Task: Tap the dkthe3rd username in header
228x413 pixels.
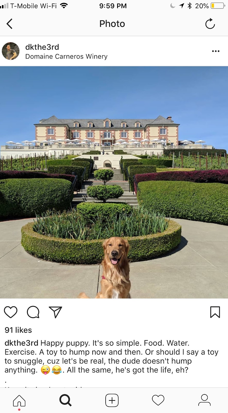Action: (x=42, y=47)
